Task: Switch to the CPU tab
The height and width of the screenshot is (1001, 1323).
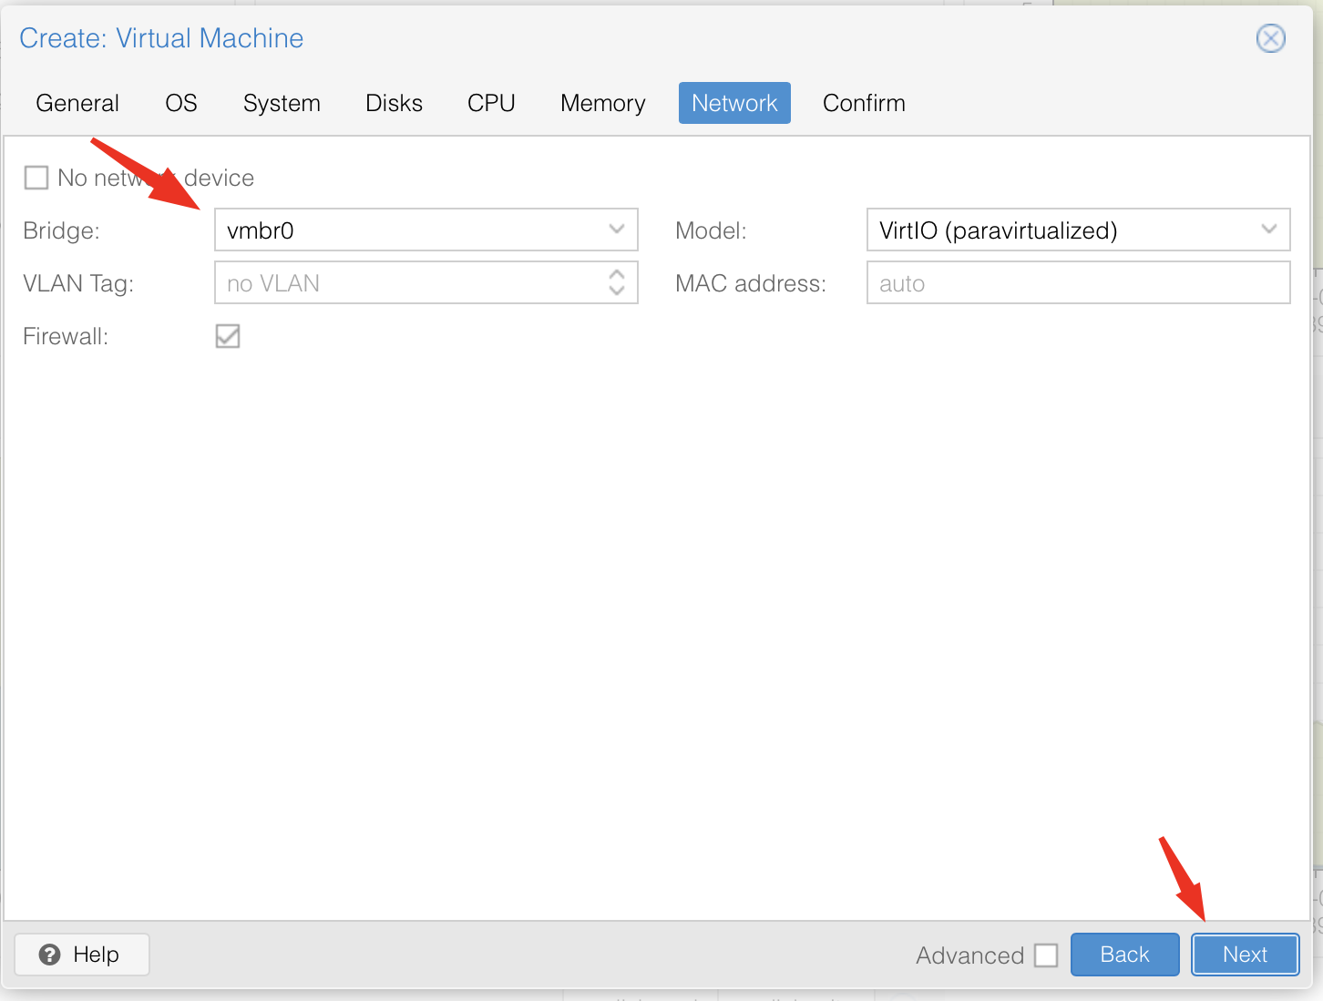Action: (x=491, y=103)
